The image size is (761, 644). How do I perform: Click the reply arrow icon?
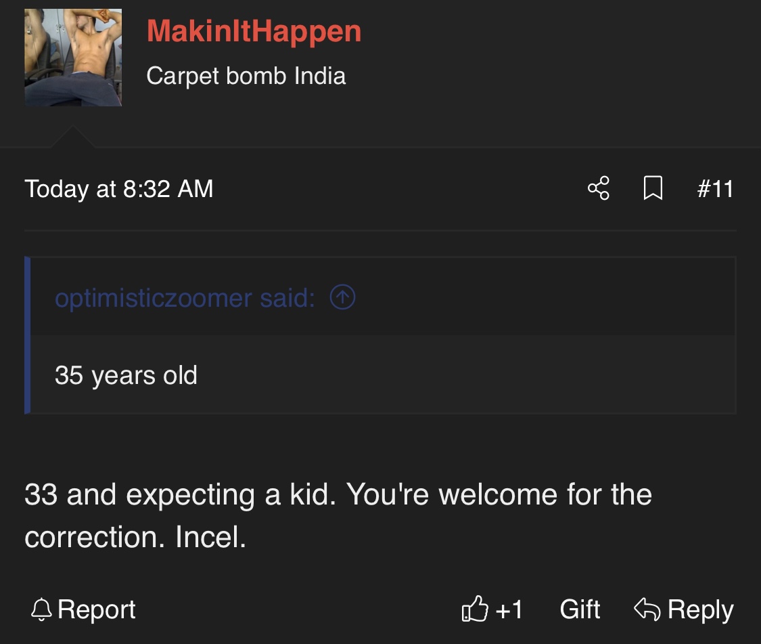[647, 609]
